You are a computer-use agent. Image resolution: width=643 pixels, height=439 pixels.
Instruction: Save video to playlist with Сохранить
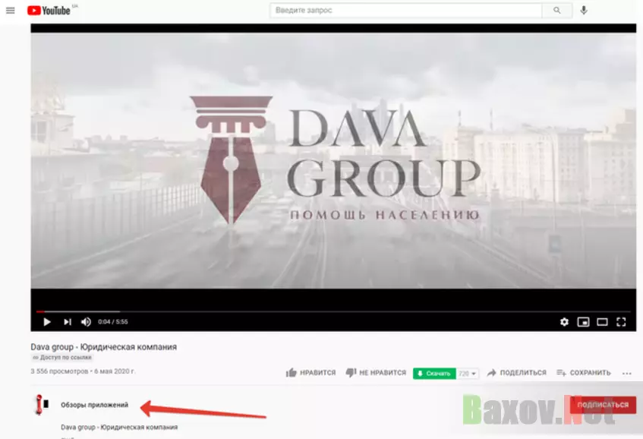click(583, 373)
